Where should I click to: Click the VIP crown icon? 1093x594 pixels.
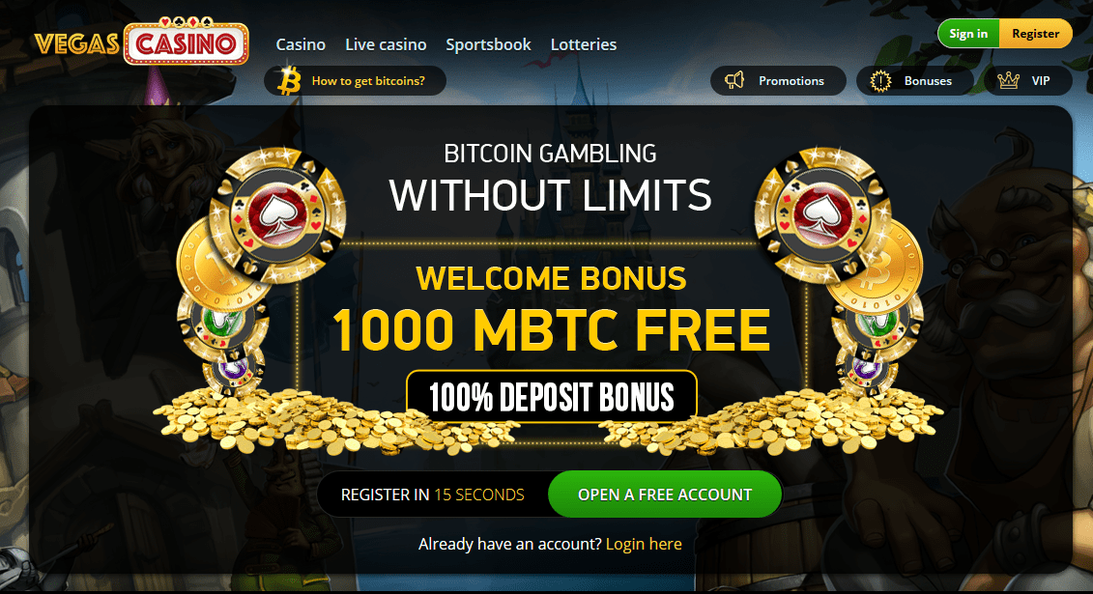(1008, 81)
